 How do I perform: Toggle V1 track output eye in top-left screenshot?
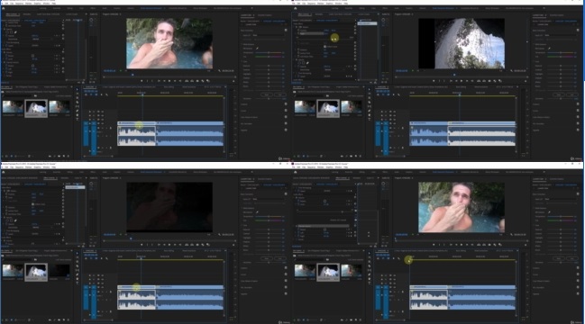pos(103,123)
